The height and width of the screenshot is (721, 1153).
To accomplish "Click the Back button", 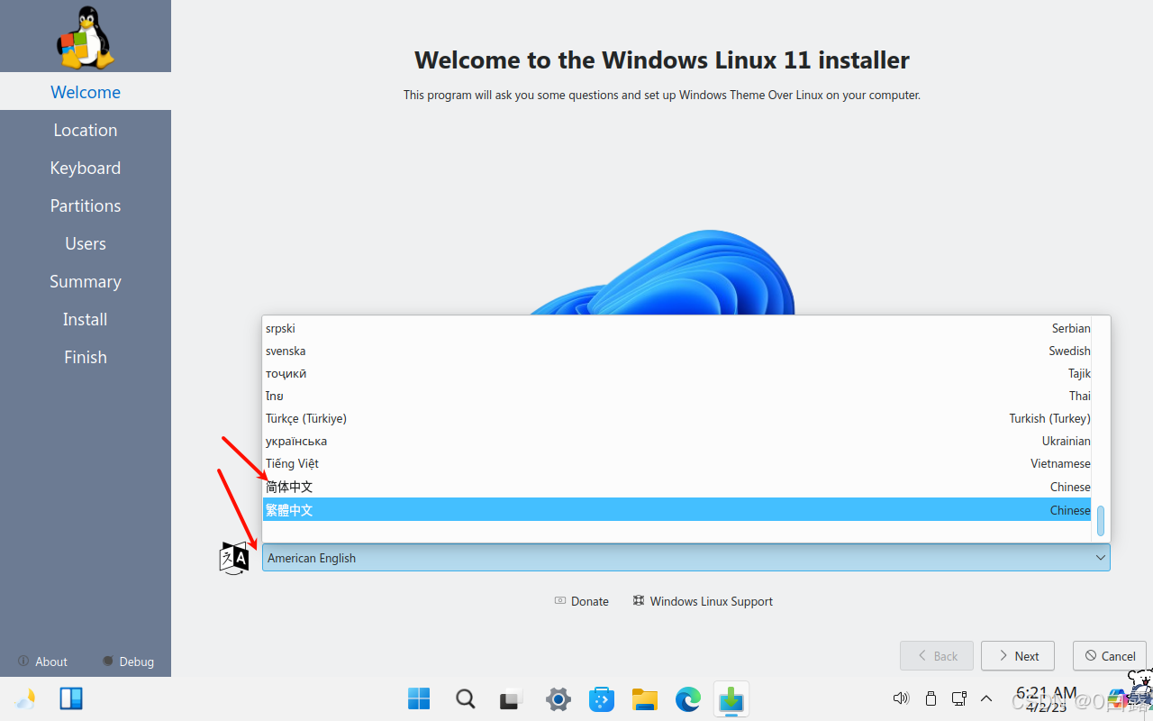I will (x=937, y=656).
